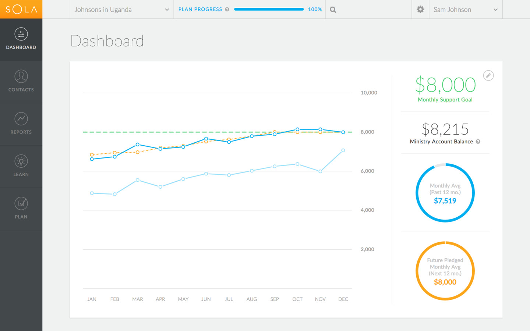Open search with the magnifier icon
This screenshot has height=331, width=530.
pos(332,9)
